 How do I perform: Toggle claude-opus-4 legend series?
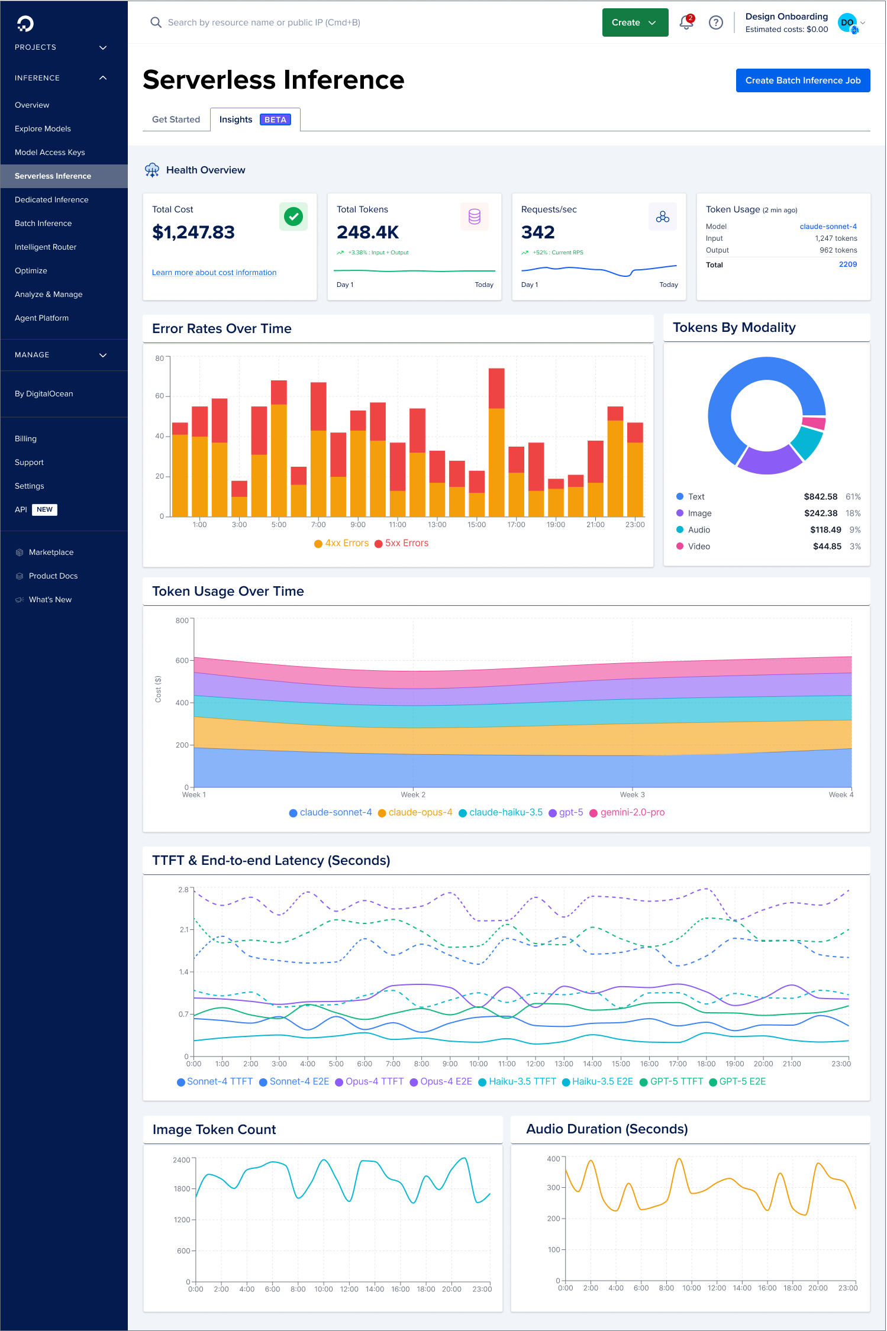pos(415,813)
